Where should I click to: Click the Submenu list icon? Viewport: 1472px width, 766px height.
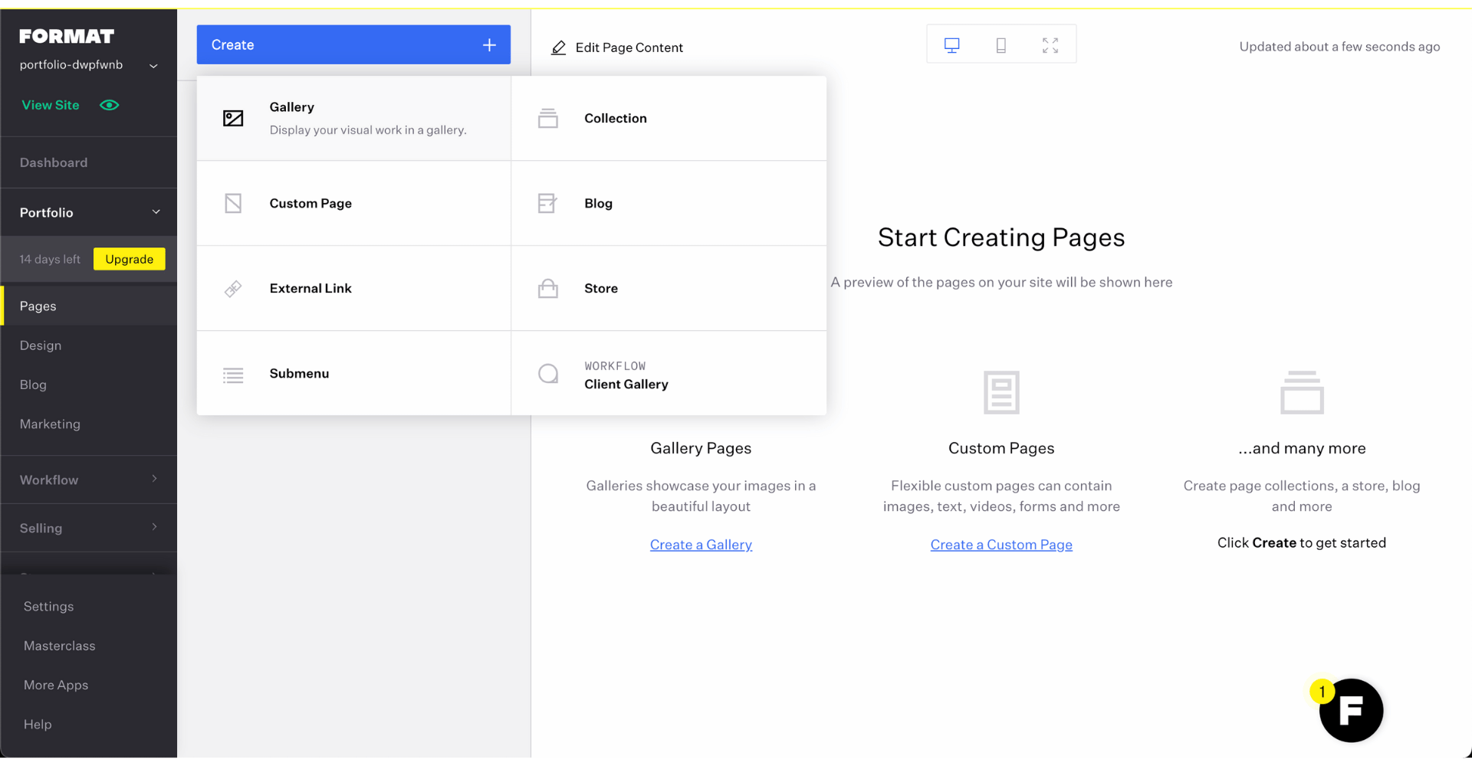click(233, 374)
